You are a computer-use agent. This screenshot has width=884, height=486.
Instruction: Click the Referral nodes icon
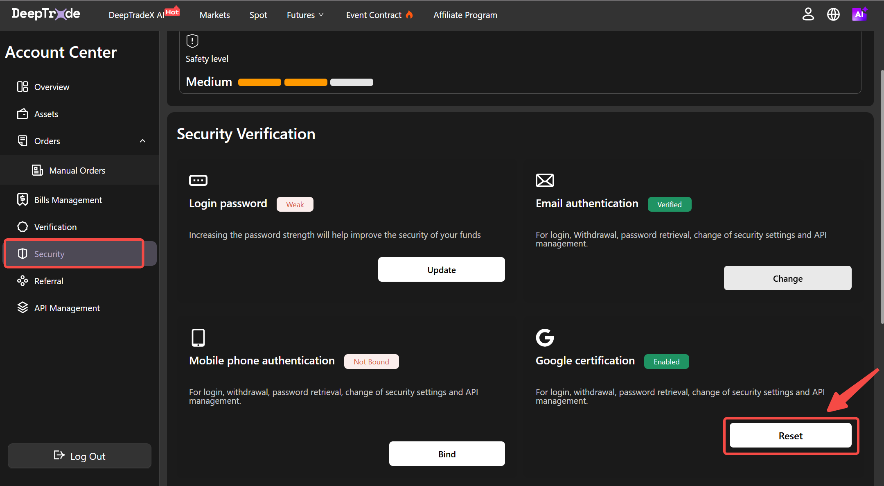[x=23, y=281]
